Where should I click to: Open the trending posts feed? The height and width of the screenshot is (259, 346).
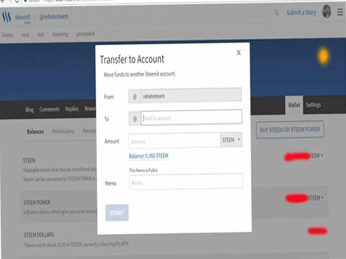pos(60,34)
